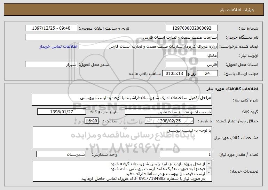Click the need date field 1398/01/27

point(62,112)
